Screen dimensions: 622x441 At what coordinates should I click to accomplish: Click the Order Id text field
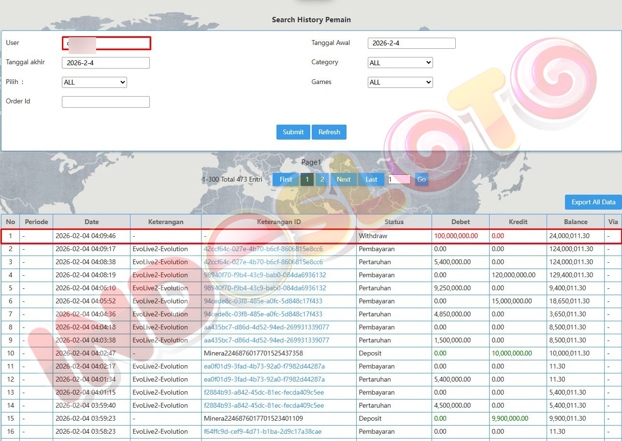point(106,102)
